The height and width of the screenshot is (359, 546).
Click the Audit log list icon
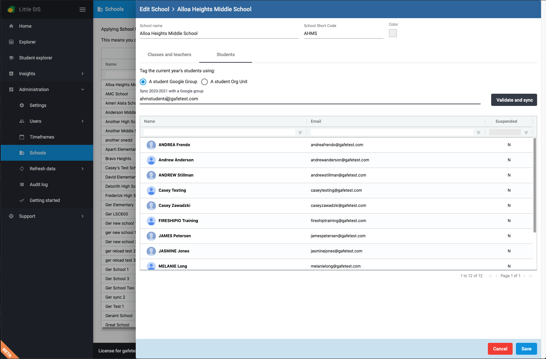(22, 184)
